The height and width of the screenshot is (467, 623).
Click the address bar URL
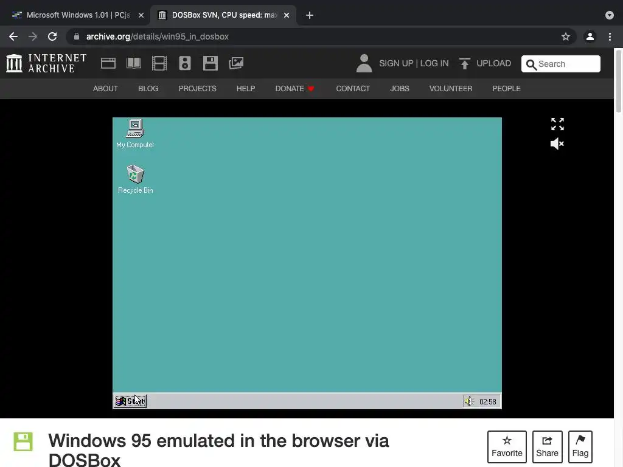(158, 36)
